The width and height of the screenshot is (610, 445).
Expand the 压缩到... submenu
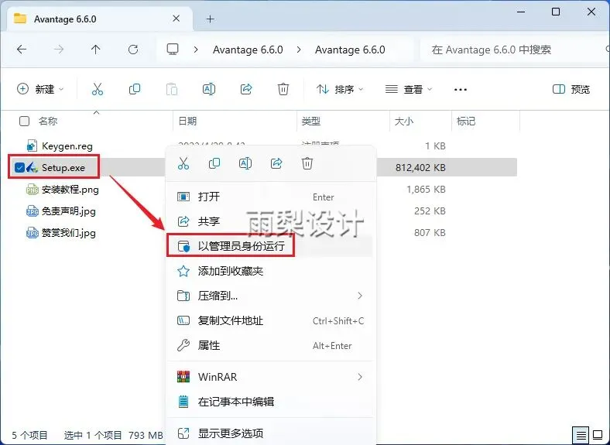tap(360, 296)
